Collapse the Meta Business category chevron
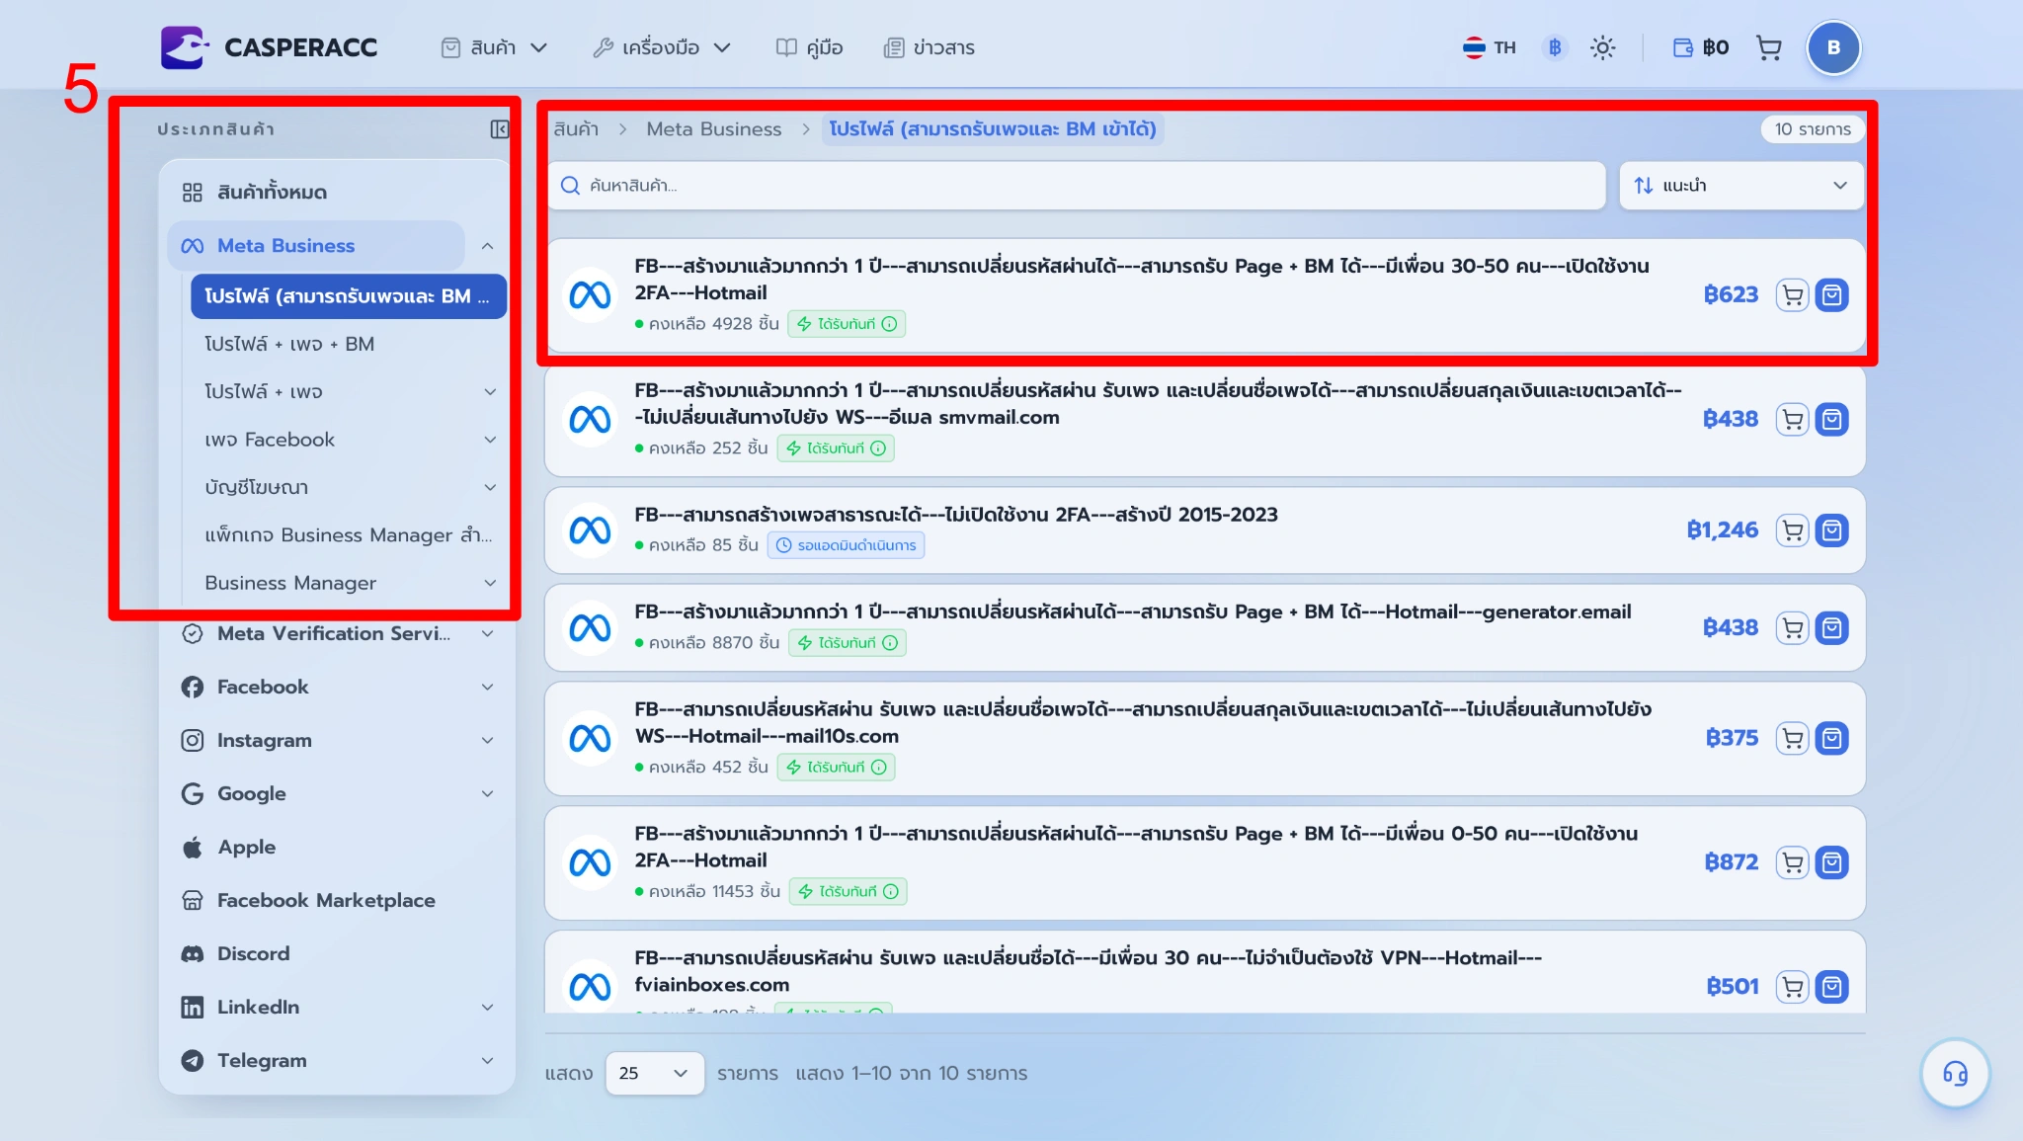Viewport: 2023px width, 1141px height. 488,246
